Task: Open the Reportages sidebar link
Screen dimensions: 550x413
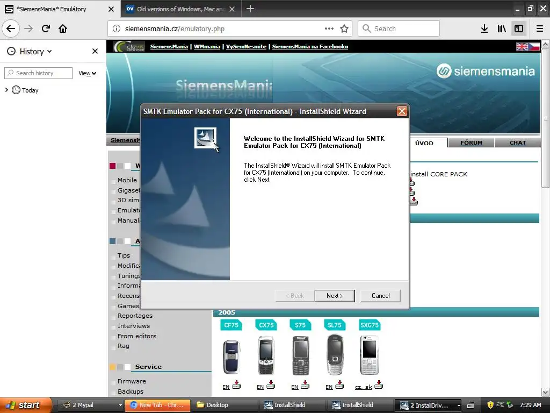Action: pos(135,316)
